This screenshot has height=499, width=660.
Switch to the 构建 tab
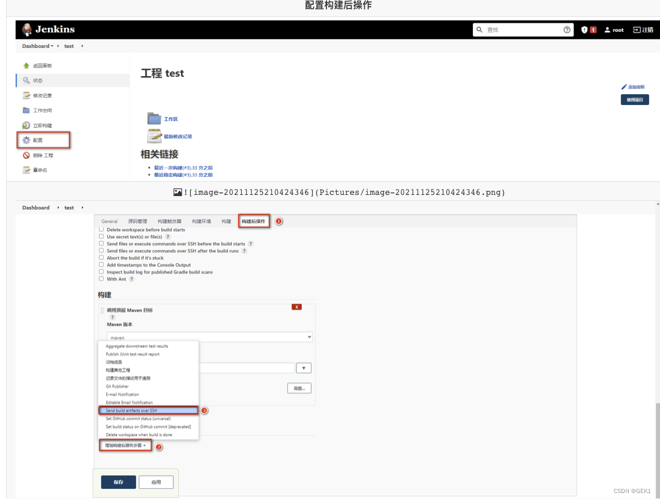pos(226,221)
